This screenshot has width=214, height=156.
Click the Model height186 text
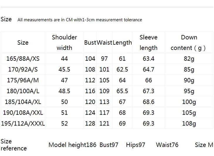click(72, 145)
